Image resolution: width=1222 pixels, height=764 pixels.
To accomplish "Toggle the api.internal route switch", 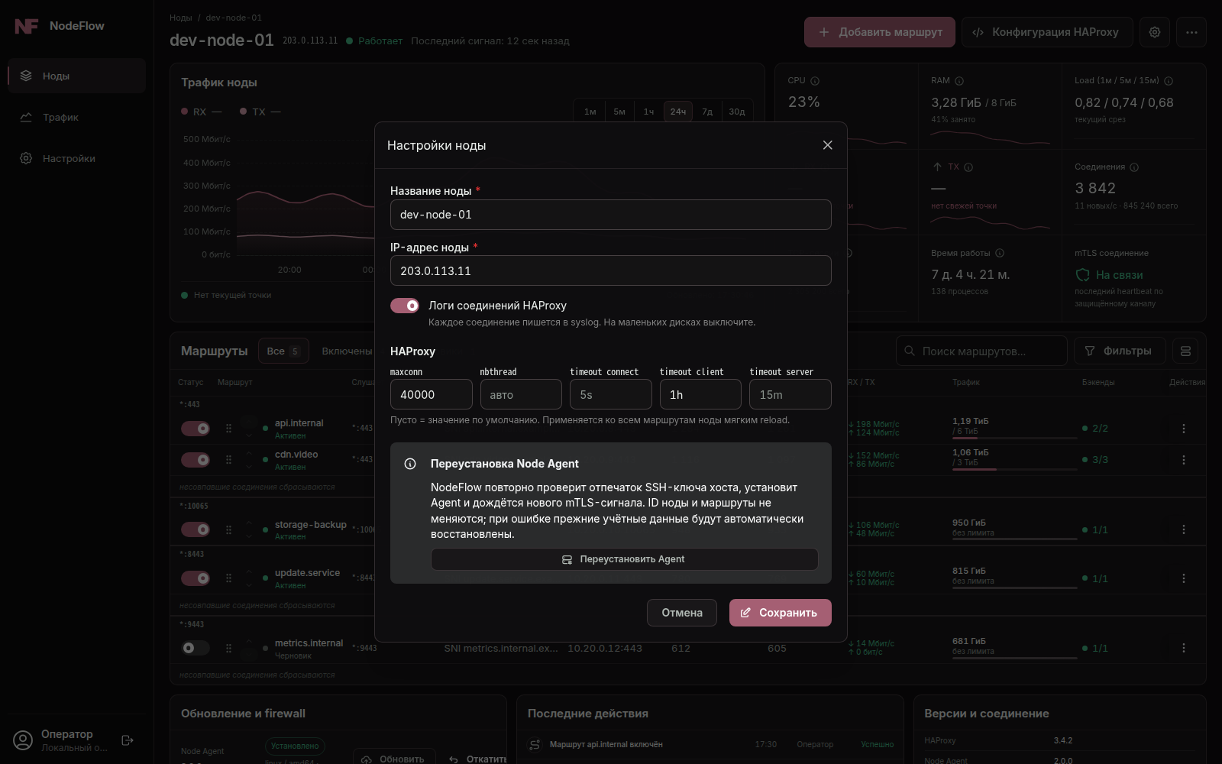I will (196, 429).
